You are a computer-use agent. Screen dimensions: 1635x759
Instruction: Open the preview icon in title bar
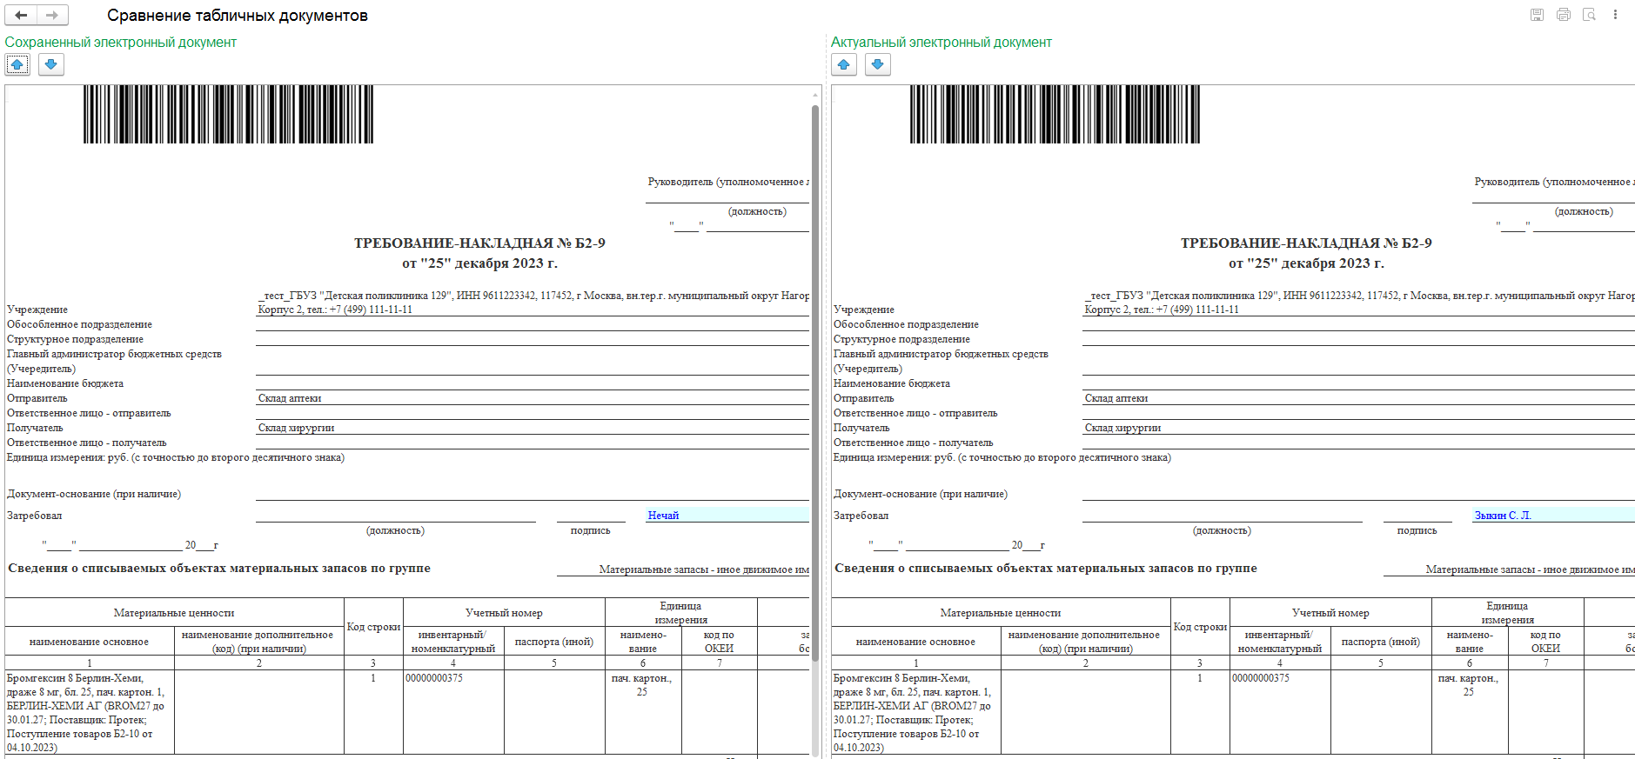(x=1589, y=15)
